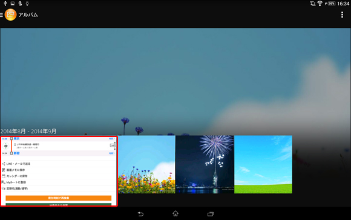Tap the orange Album app icon
Screen dimensions: 351x220
point(10,15)
